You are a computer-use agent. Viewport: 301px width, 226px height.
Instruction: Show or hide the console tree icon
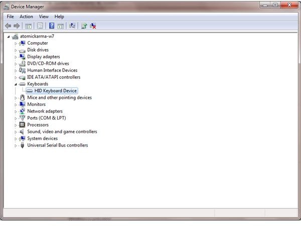[x=29, y=26]
